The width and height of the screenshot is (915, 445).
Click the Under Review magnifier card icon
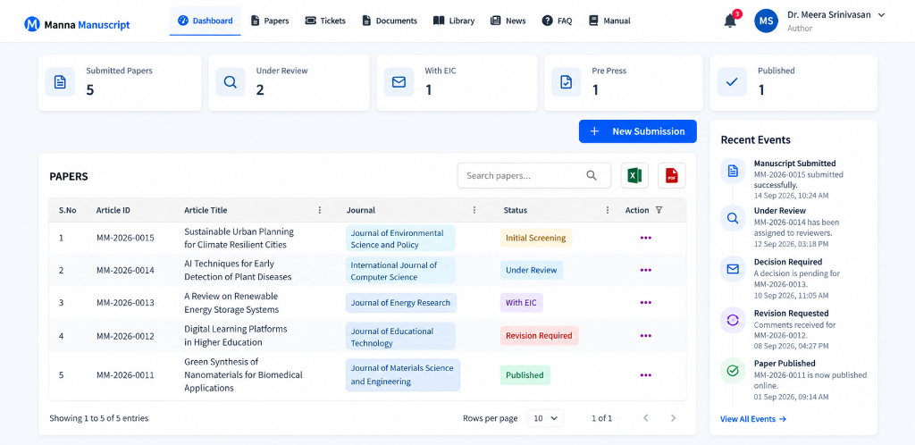[230, 82]
